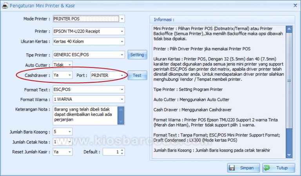Image resolution: width=301 pixels, height=176 pixels.
Task: Click 'Printer : Pilih Driver Printer' info line
Action: 202,49
